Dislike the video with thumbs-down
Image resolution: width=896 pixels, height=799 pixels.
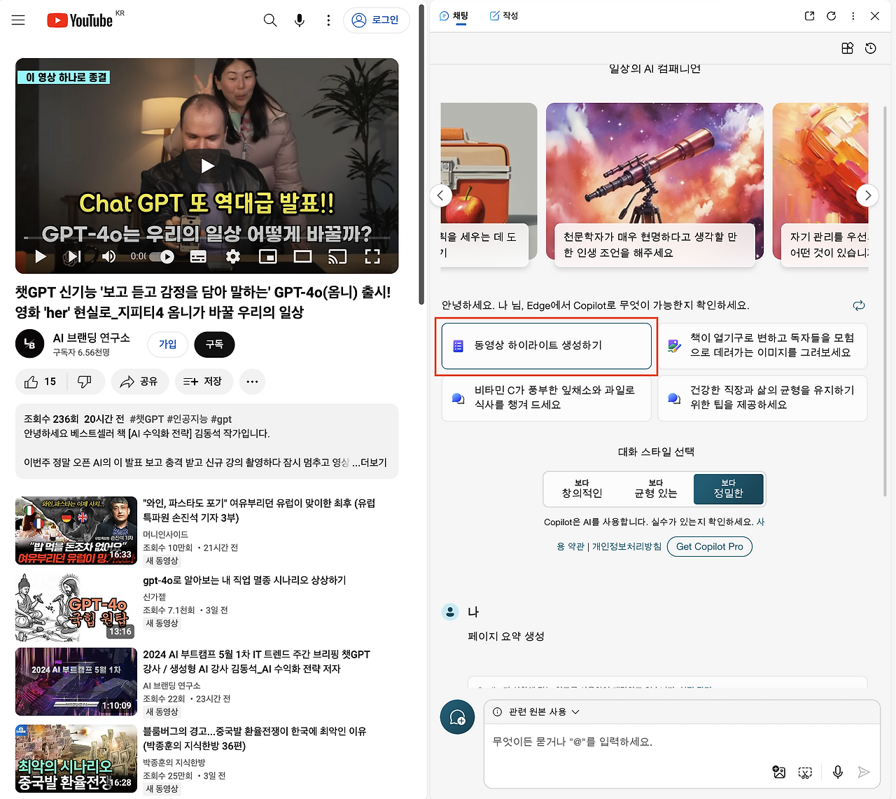point(85,382)
